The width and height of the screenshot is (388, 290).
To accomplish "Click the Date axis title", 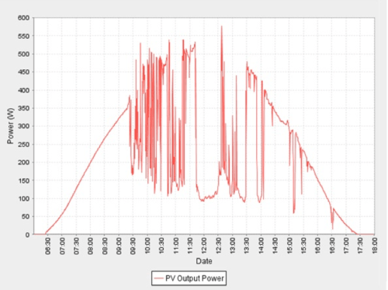I will point(204,261).
